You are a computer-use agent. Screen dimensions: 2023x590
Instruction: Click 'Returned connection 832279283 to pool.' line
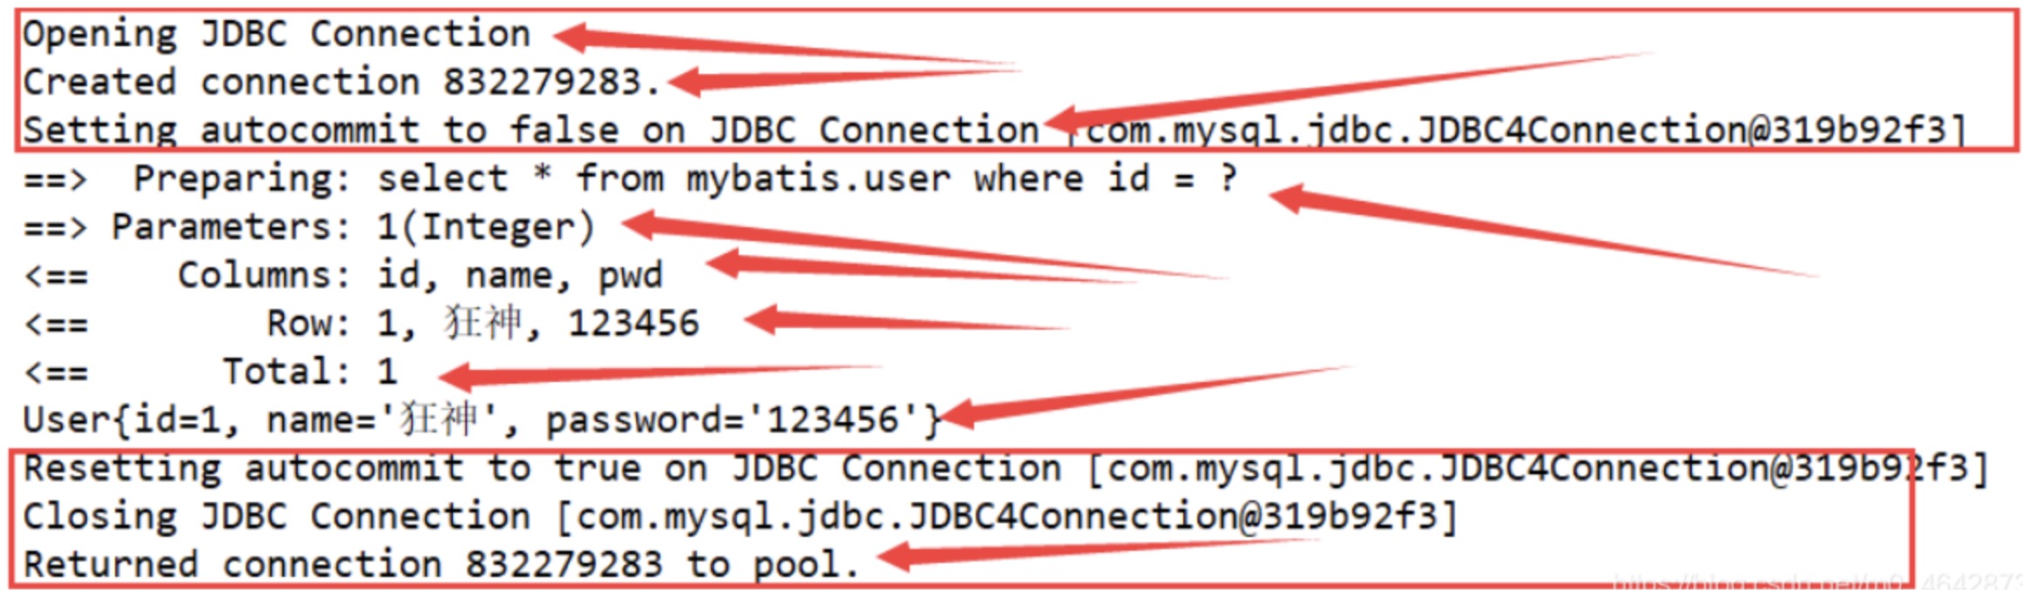442,565
